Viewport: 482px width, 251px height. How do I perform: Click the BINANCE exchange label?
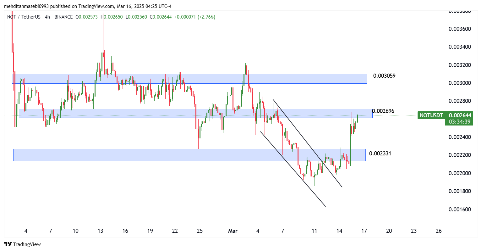[63, 17]
